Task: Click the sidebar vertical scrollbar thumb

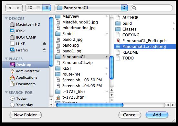Action: (x=51, y=42)
